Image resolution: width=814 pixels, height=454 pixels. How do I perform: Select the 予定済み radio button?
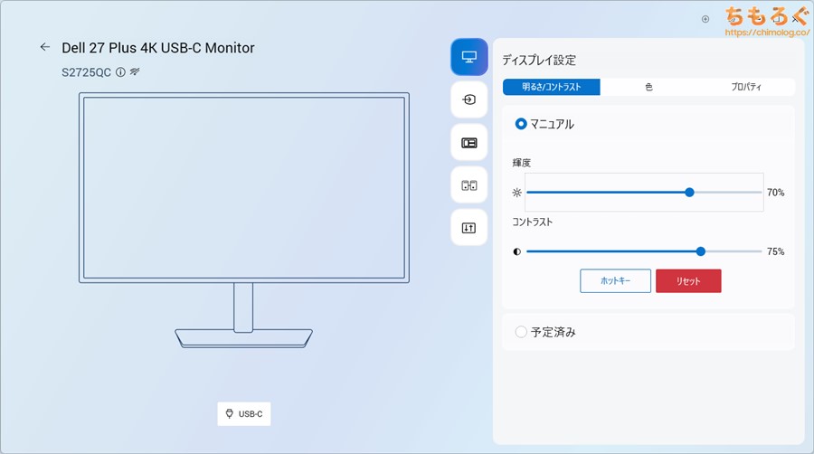coord(521,332)
